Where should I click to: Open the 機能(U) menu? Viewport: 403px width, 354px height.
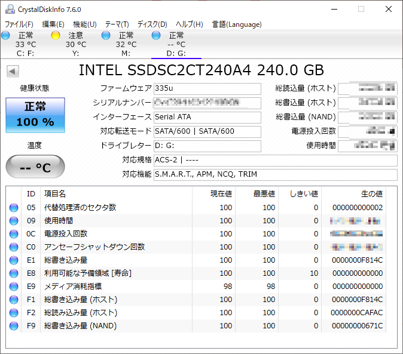pos(84,24)
